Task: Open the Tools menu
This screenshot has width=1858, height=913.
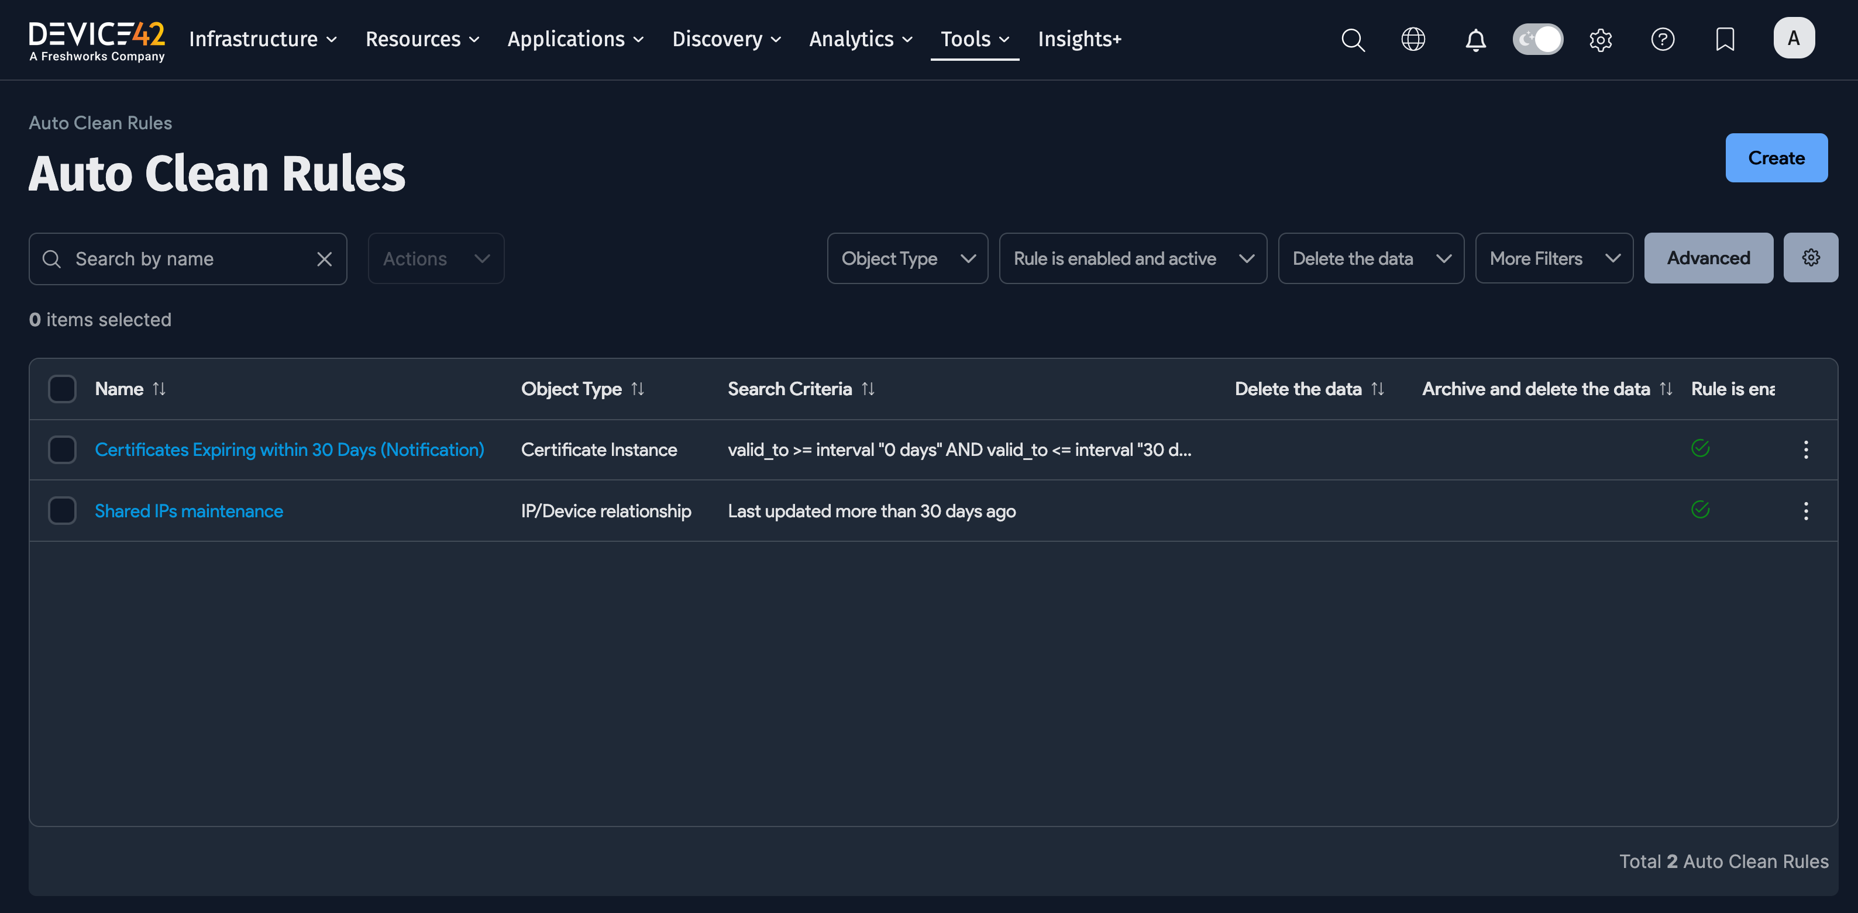Action: 973,39
